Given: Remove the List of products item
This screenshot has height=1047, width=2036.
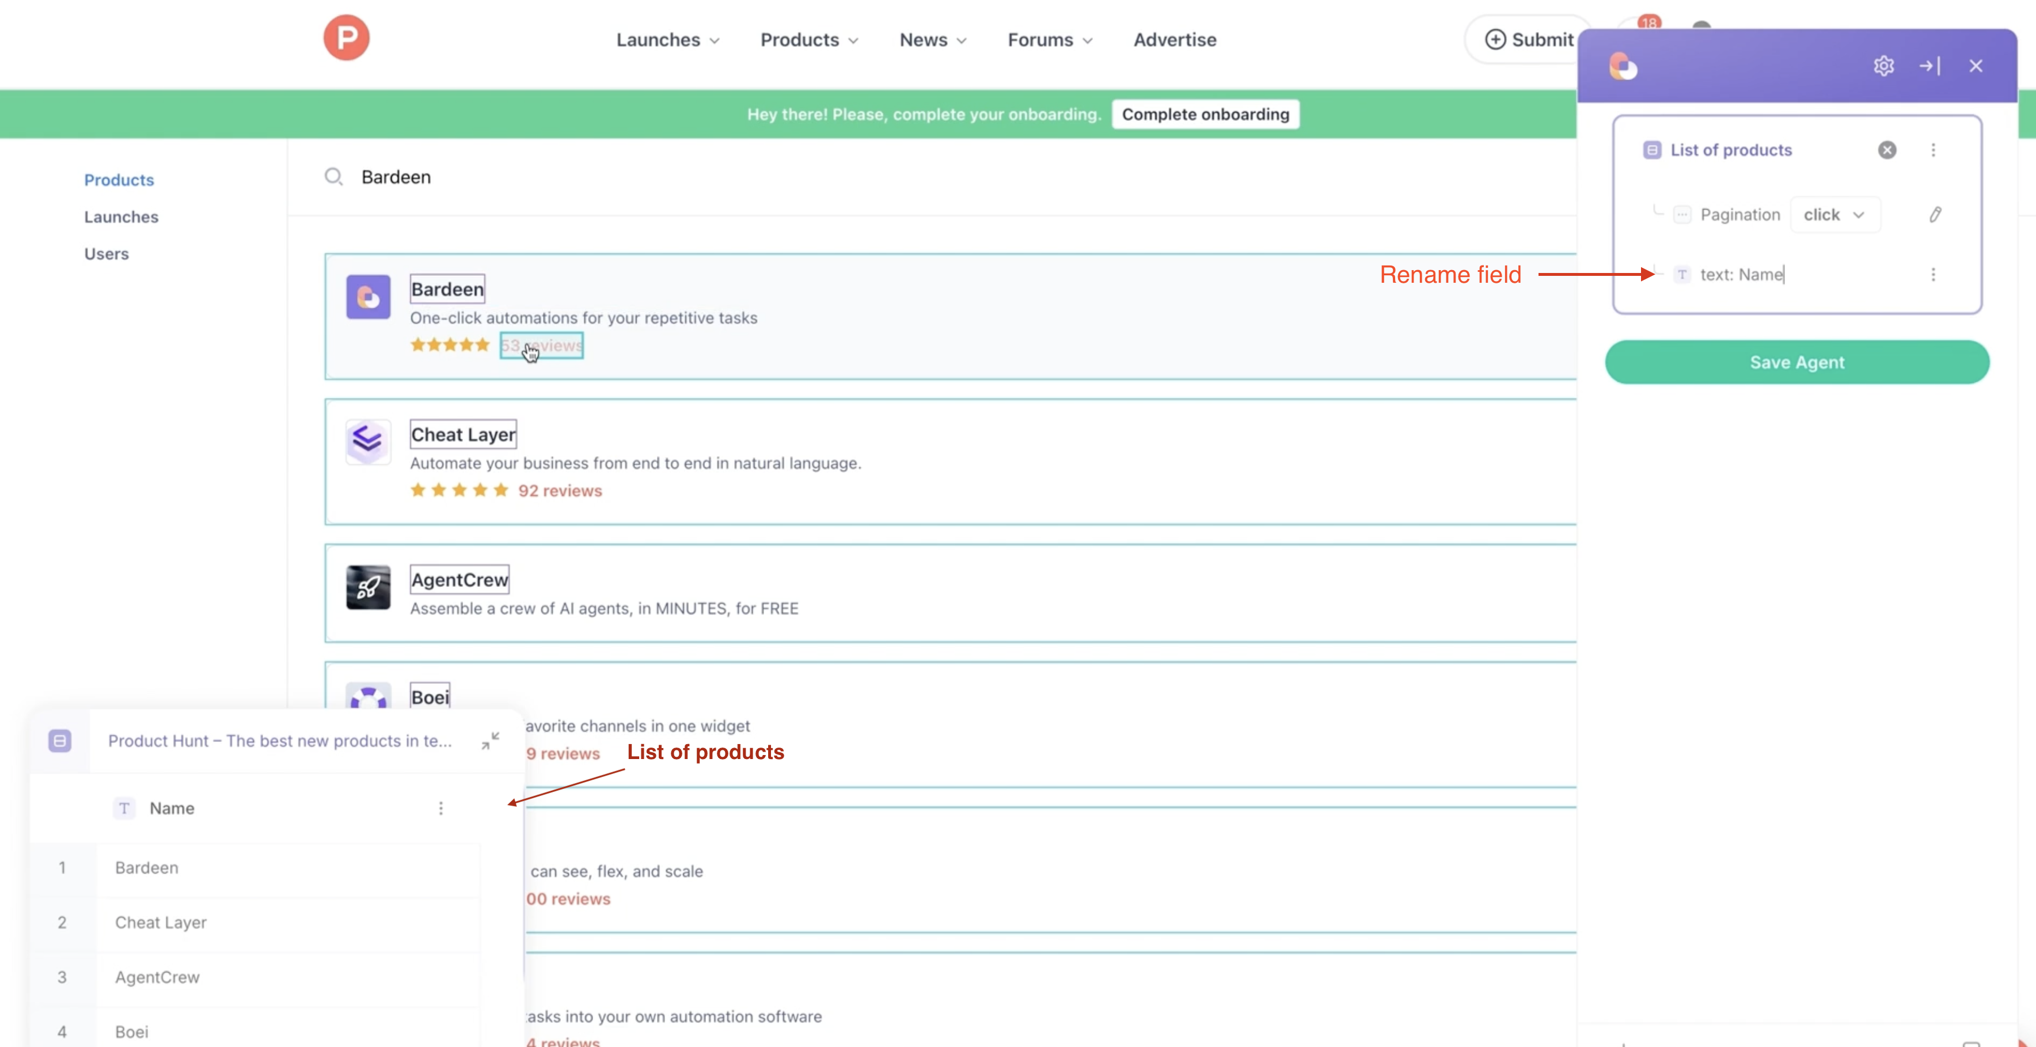Looking at the screenshot, I should 1887,150.
